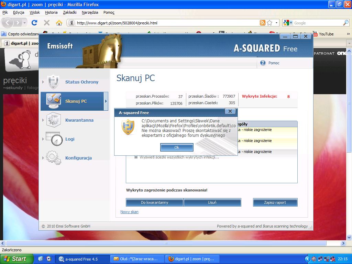Reload the page with the blue arrow
The image size is (352, 264).
(x=34, y=23)
